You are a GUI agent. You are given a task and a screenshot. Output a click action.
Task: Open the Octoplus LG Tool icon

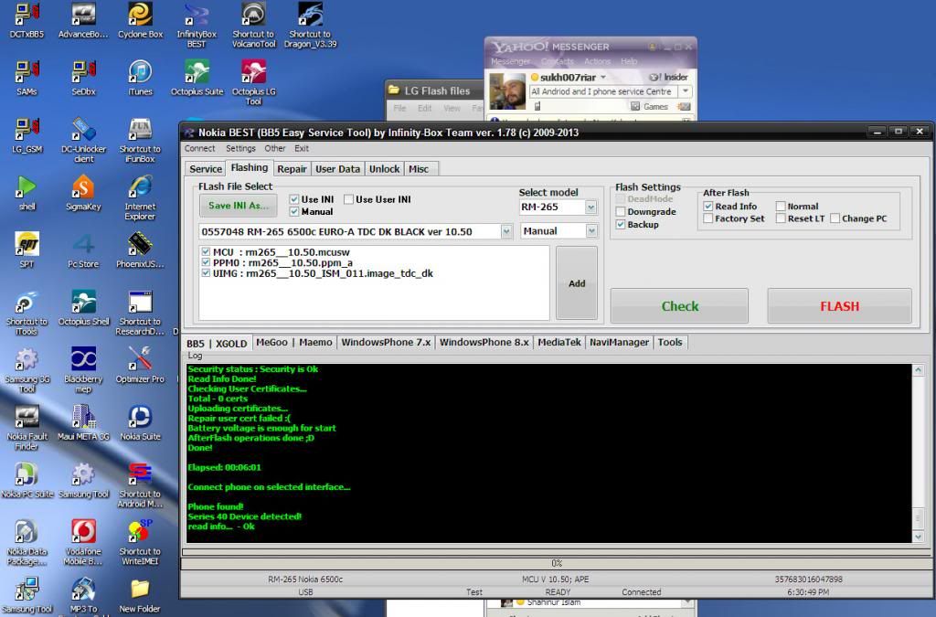tap(254, 82)
